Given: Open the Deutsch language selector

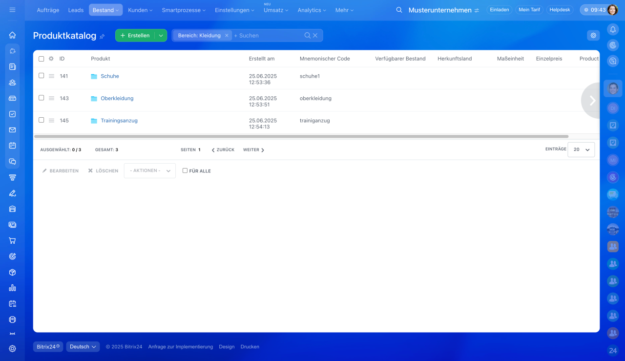Looking at the screenshot, I should [x=83, y=347].
